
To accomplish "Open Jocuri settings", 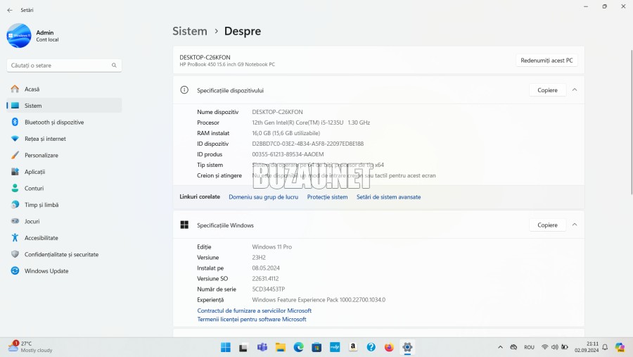I will 64,222.
